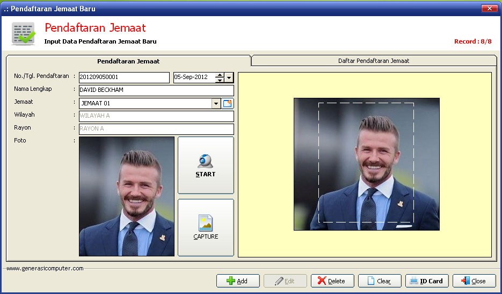Click the Nama Lengkap text field
The image size is (502, 294).
point(156,90)
